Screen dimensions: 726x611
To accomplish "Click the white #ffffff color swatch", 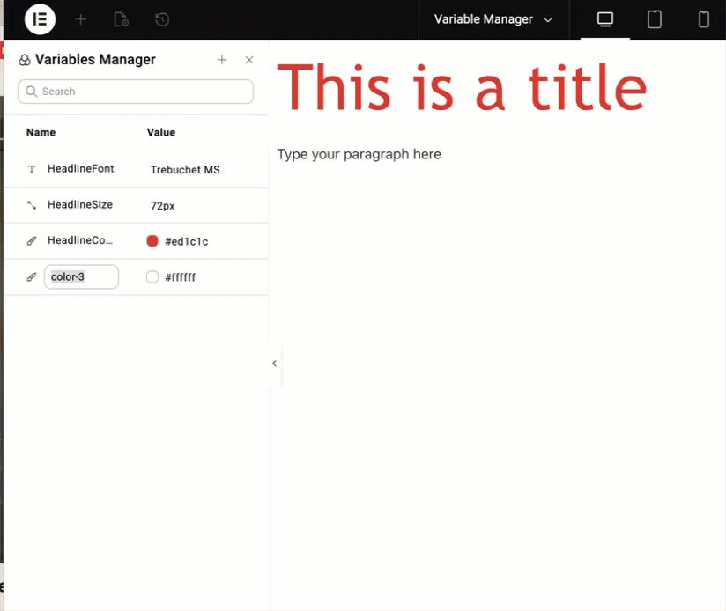I will 152,277.
